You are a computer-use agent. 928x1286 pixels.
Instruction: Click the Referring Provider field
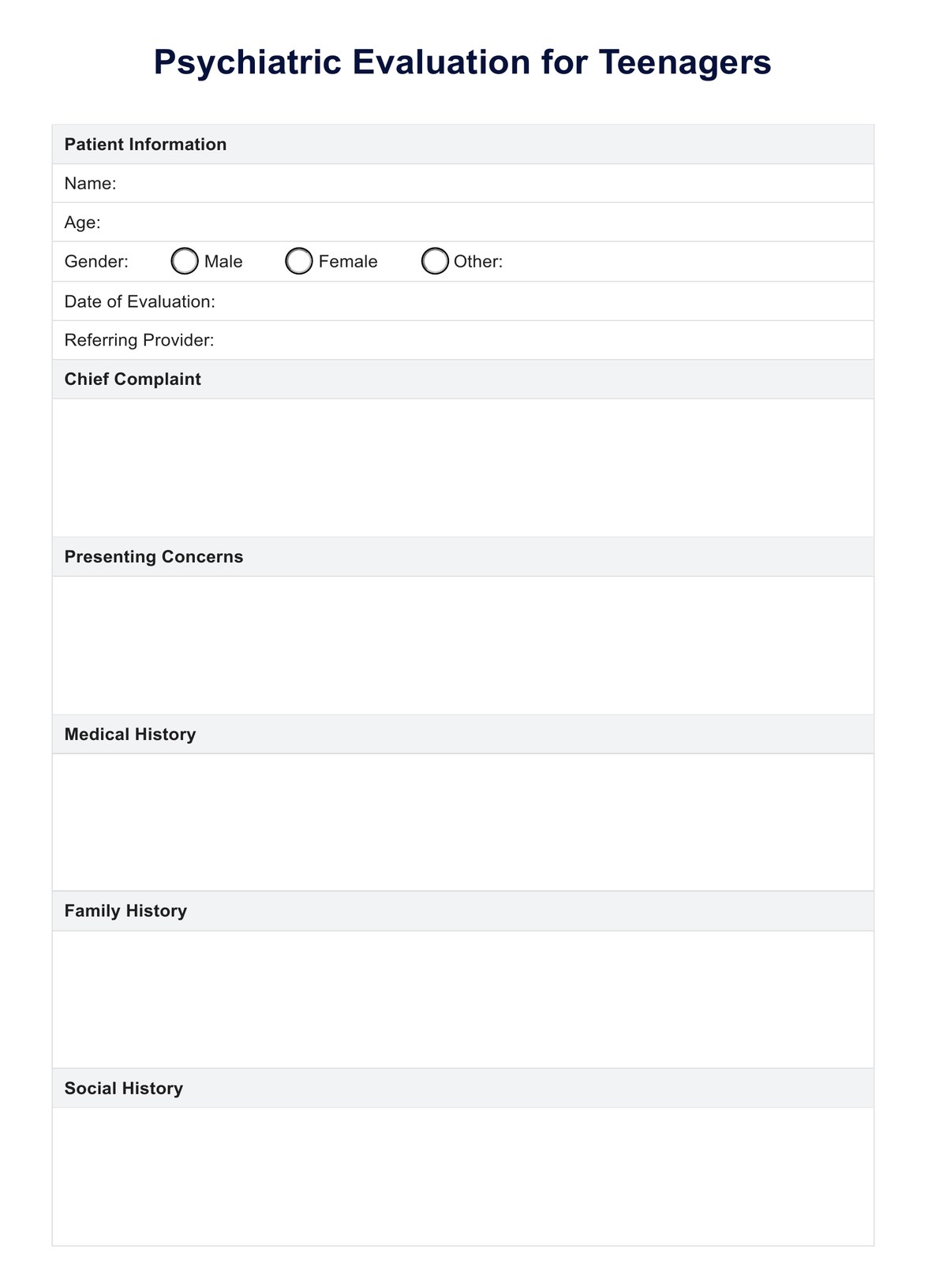point(537,341)
